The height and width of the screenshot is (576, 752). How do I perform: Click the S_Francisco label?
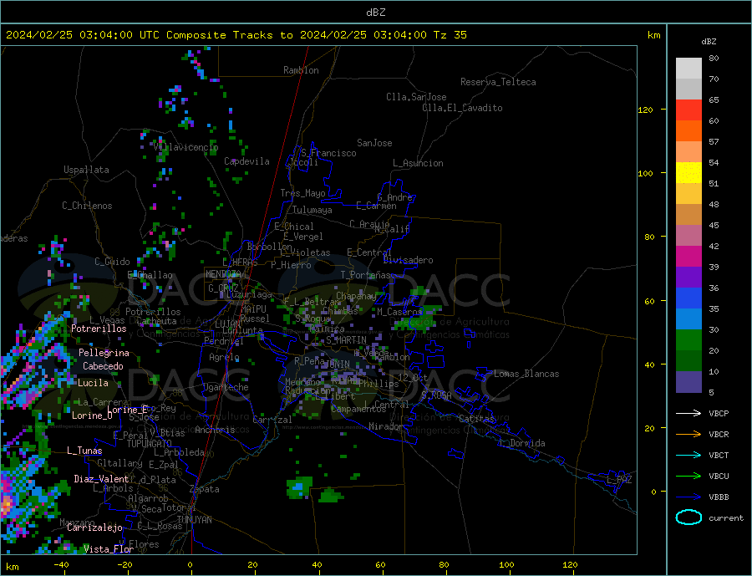328,153
